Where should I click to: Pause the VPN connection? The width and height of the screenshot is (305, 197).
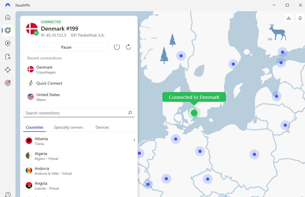[66, 47]
